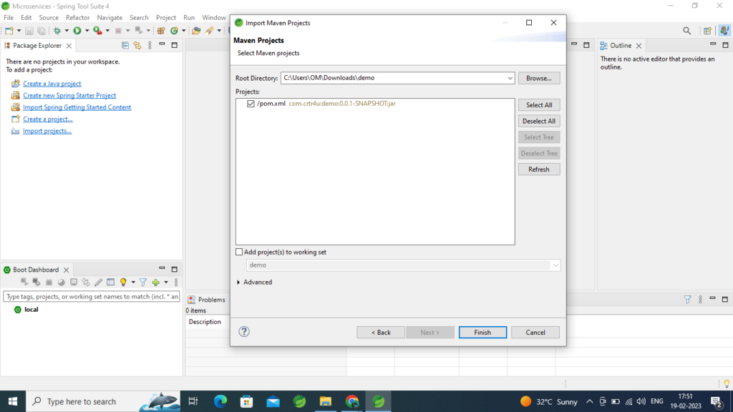Open dropdown arrow beside New Java Class icon

pos(184,30)
